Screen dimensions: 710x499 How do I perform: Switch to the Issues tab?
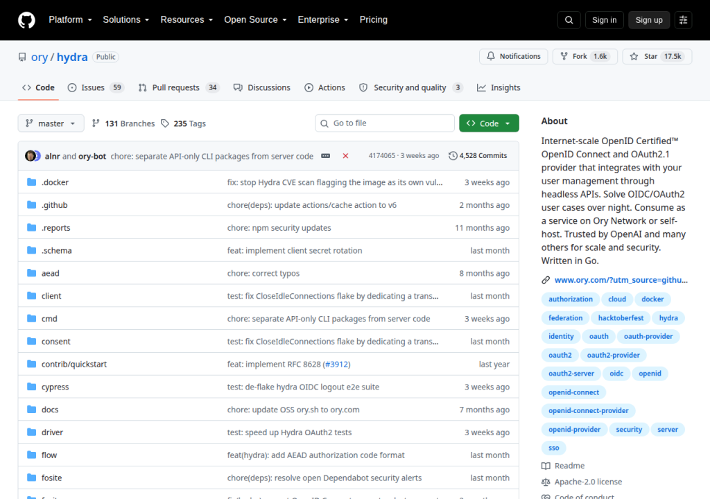pos(96,88)
